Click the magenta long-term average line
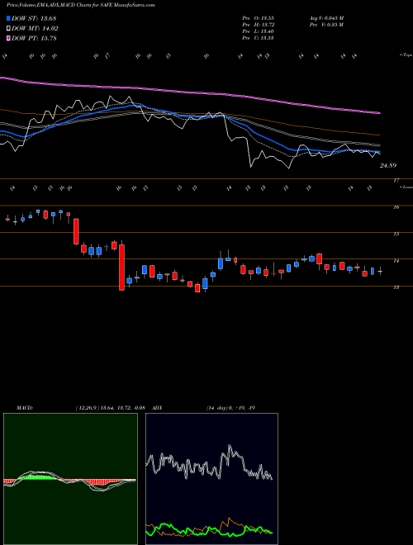This screenshot has width=413, height=545. [x=190, y=92]
